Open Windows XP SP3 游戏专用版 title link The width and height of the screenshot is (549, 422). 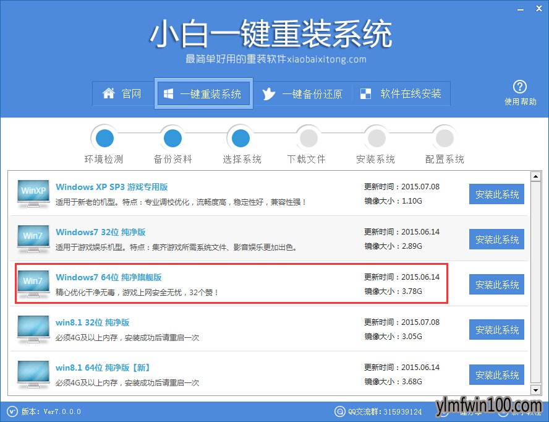tap(112, 187)
